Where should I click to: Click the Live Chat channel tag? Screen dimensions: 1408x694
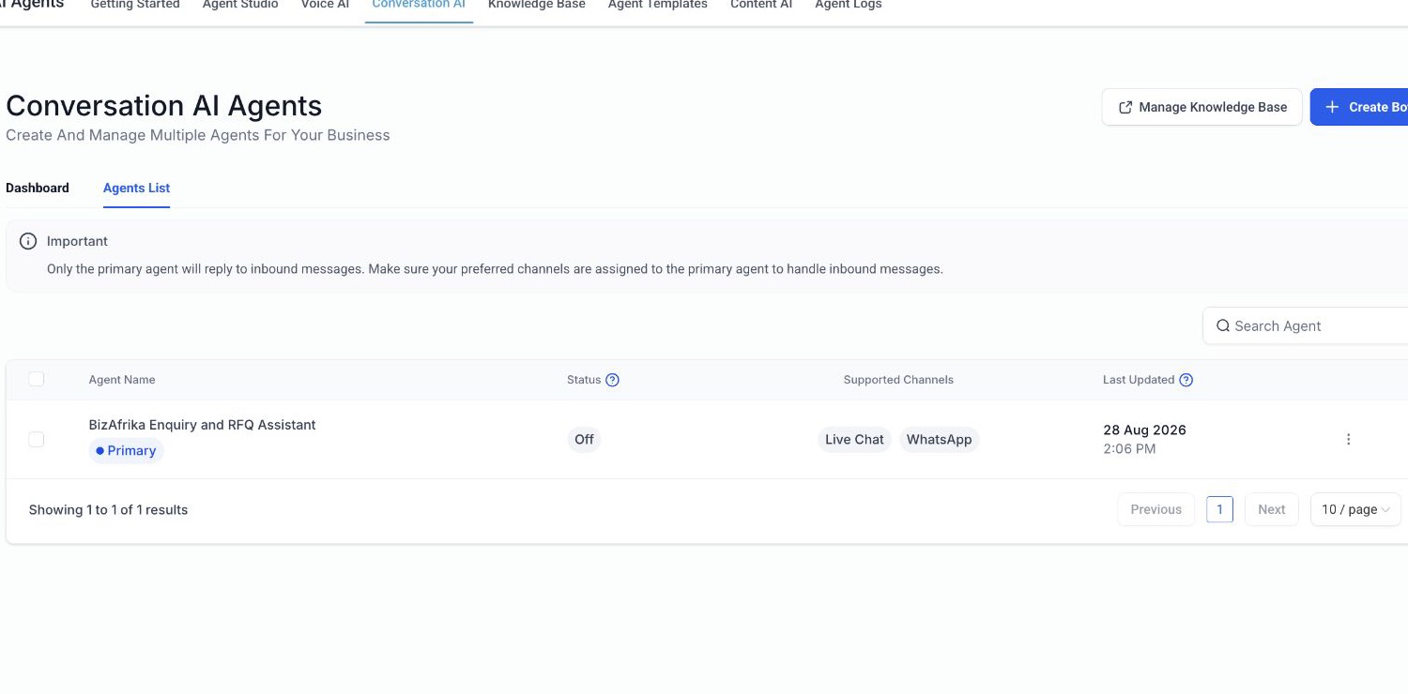pos(854,439)
